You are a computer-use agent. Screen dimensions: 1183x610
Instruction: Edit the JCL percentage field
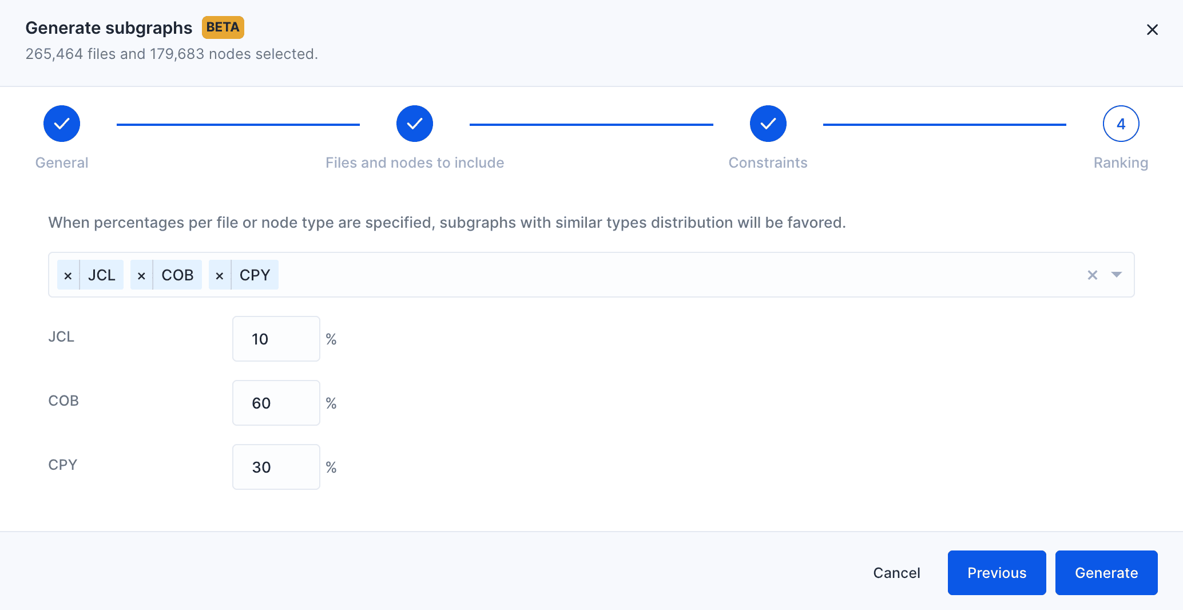point(276,339)
